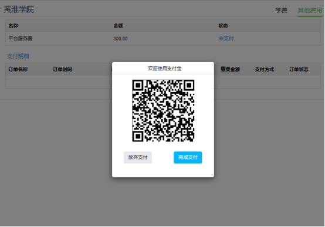Click the 未支付 status link

coord(226,38)
